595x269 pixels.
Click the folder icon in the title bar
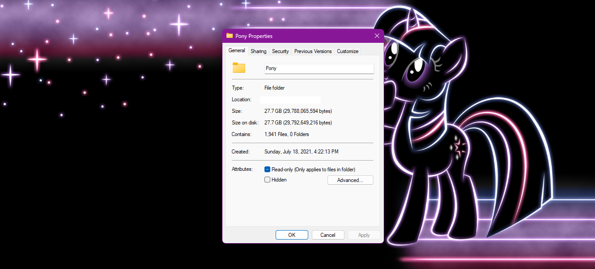click(230, 36)
